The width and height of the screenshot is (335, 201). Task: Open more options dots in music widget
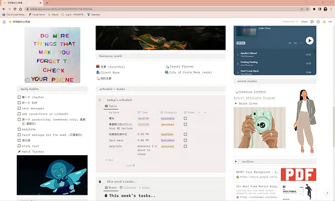pos(301,43)
